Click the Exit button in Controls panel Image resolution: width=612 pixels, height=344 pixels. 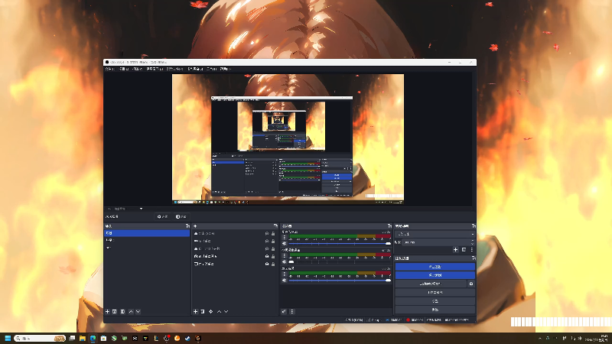point(435,310)
